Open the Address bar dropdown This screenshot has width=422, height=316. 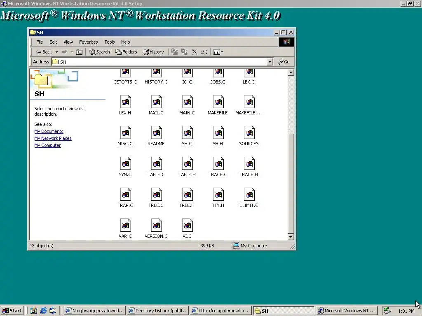[270, 62]
